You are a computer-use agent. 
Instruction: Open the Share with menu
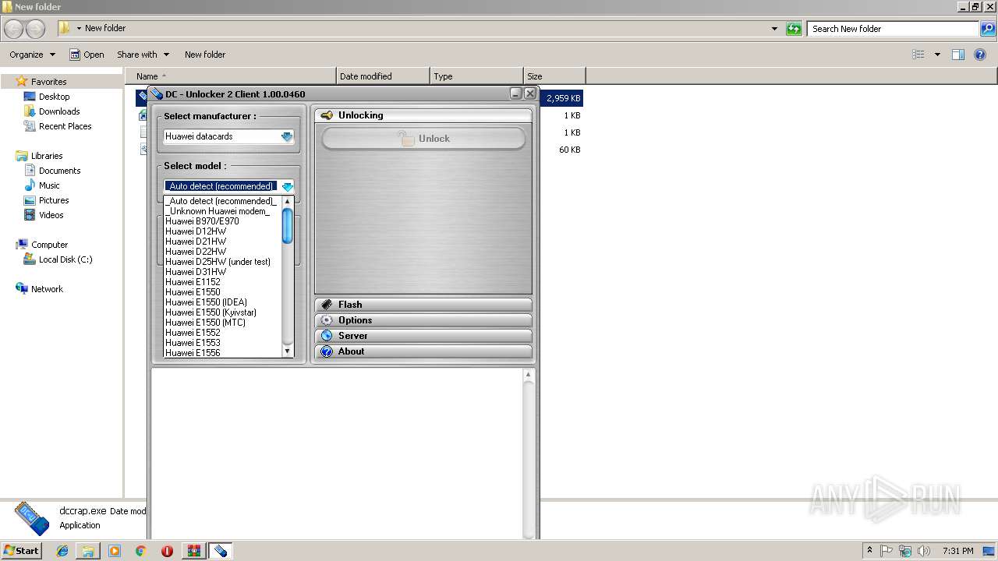(143, 55)
